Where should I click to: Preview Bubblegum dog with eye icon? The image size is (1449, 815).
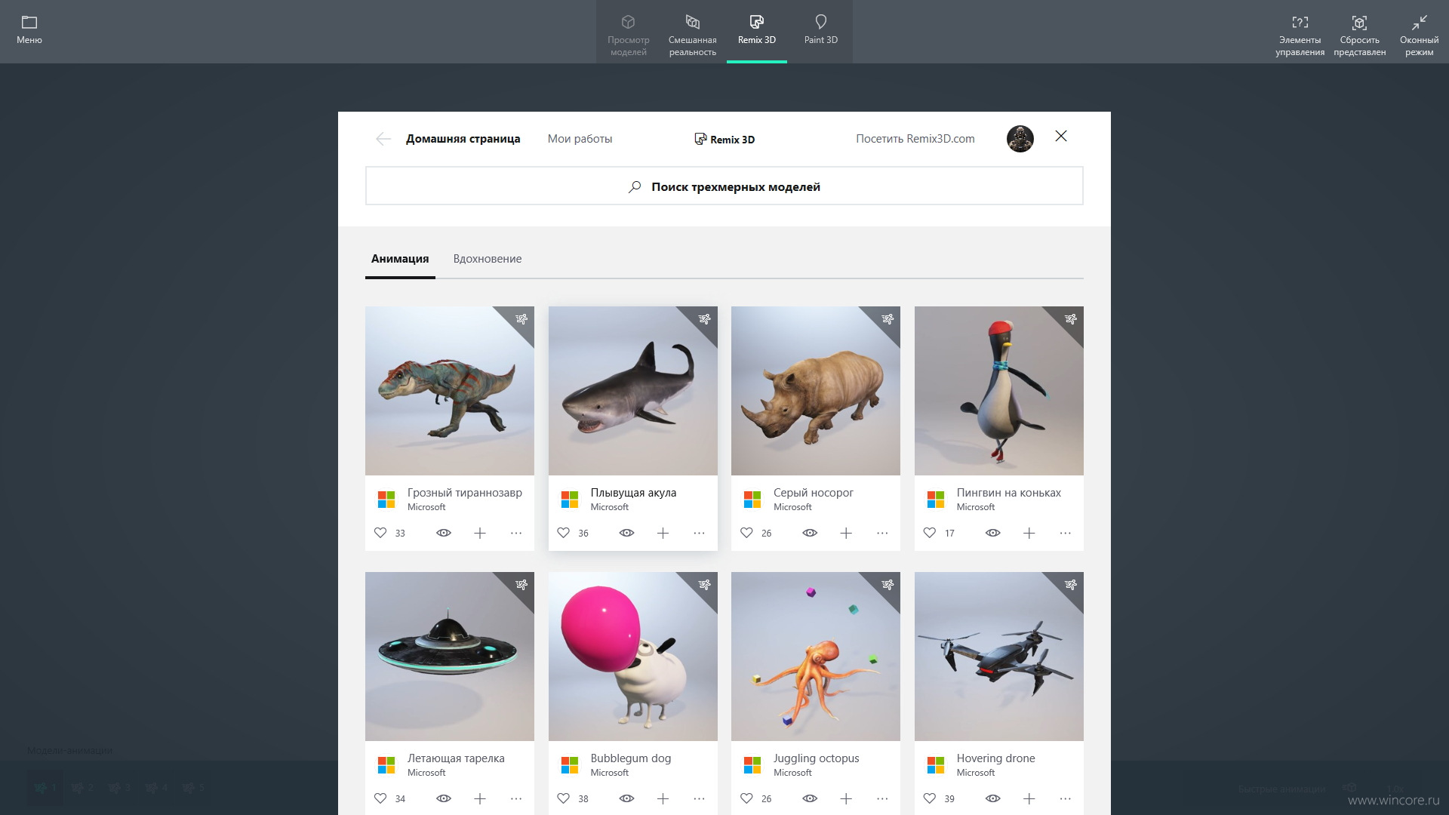click(626, 798)
